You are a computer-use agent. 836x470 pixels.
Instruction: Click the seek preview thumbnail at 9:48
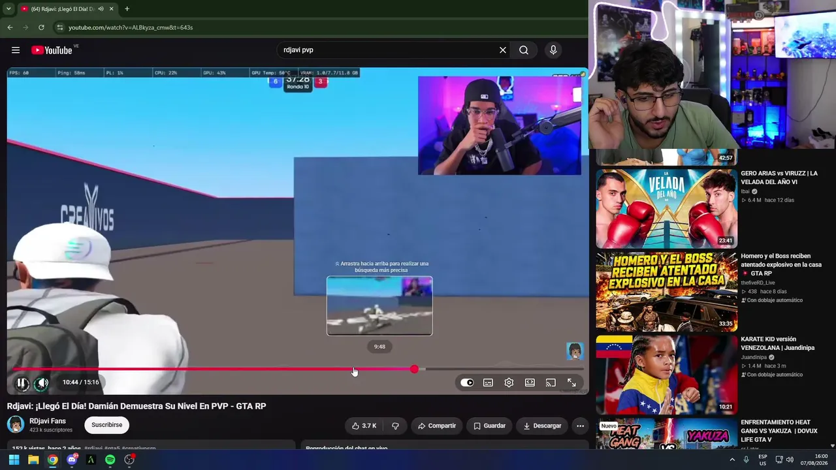pos(379,305)
